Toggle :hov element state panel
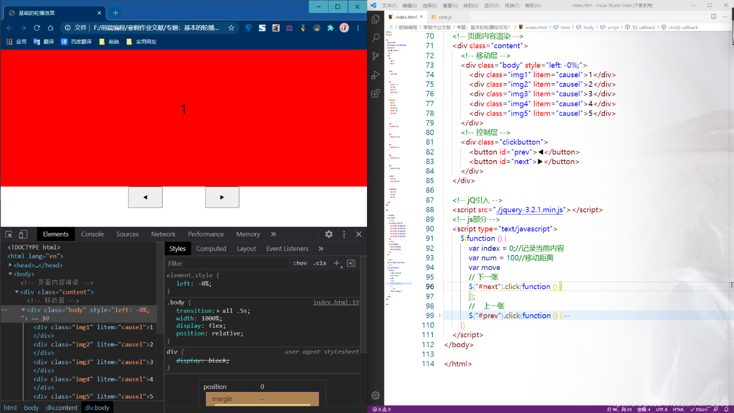Screen dimensions: 734x413 (300, 263)
